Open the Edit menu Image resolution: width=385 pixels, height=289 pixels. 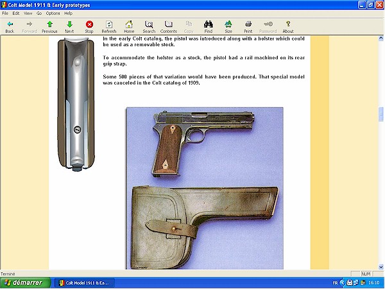tap(16, 13)
